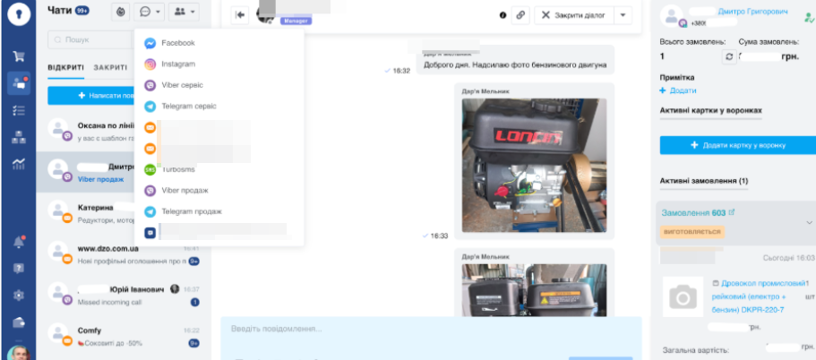Open the Замовлення 603 link

pos(692,212)
